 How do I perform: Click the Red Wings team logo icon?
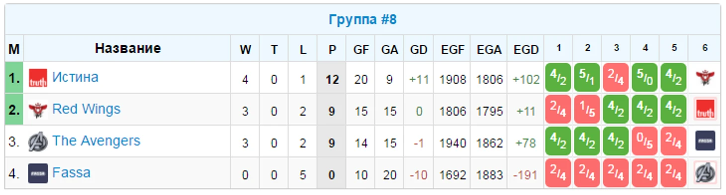(38, 109)
